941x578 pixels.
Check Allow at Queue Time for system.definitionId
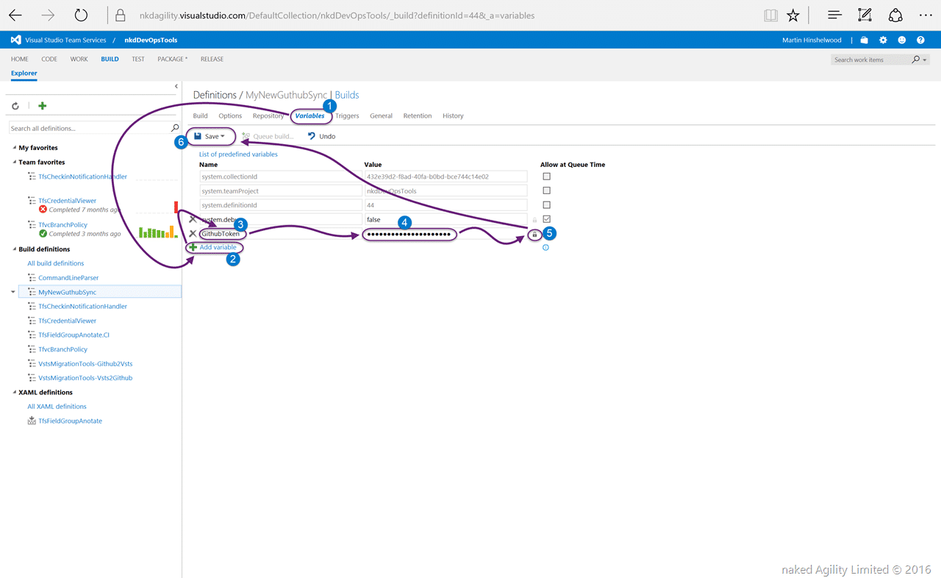[546, 205]
